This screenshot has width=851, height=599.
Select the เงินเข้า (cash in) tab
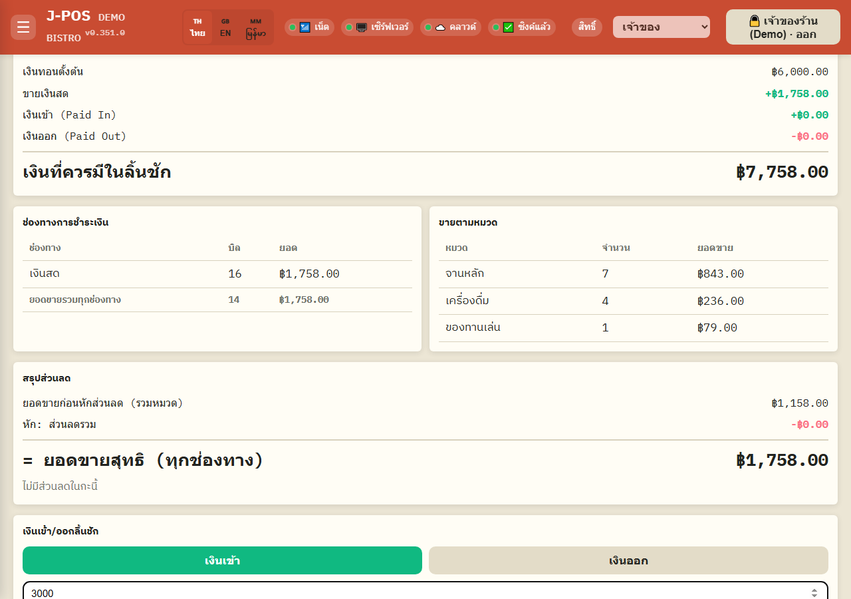(x=222, y=560)
